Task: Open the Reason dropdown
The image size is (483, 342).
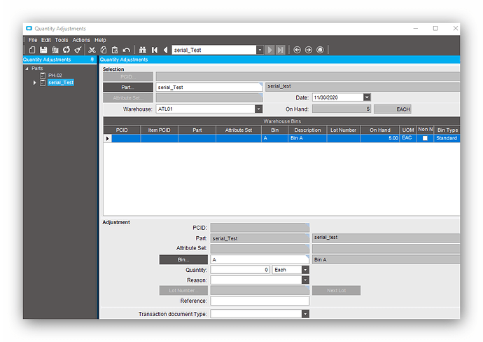Action: point(305,280)
